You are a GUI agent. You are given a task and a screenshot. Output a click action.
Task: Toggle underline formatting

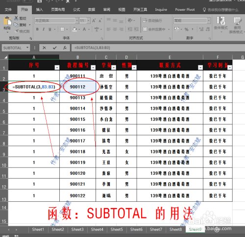click(50, 29)
